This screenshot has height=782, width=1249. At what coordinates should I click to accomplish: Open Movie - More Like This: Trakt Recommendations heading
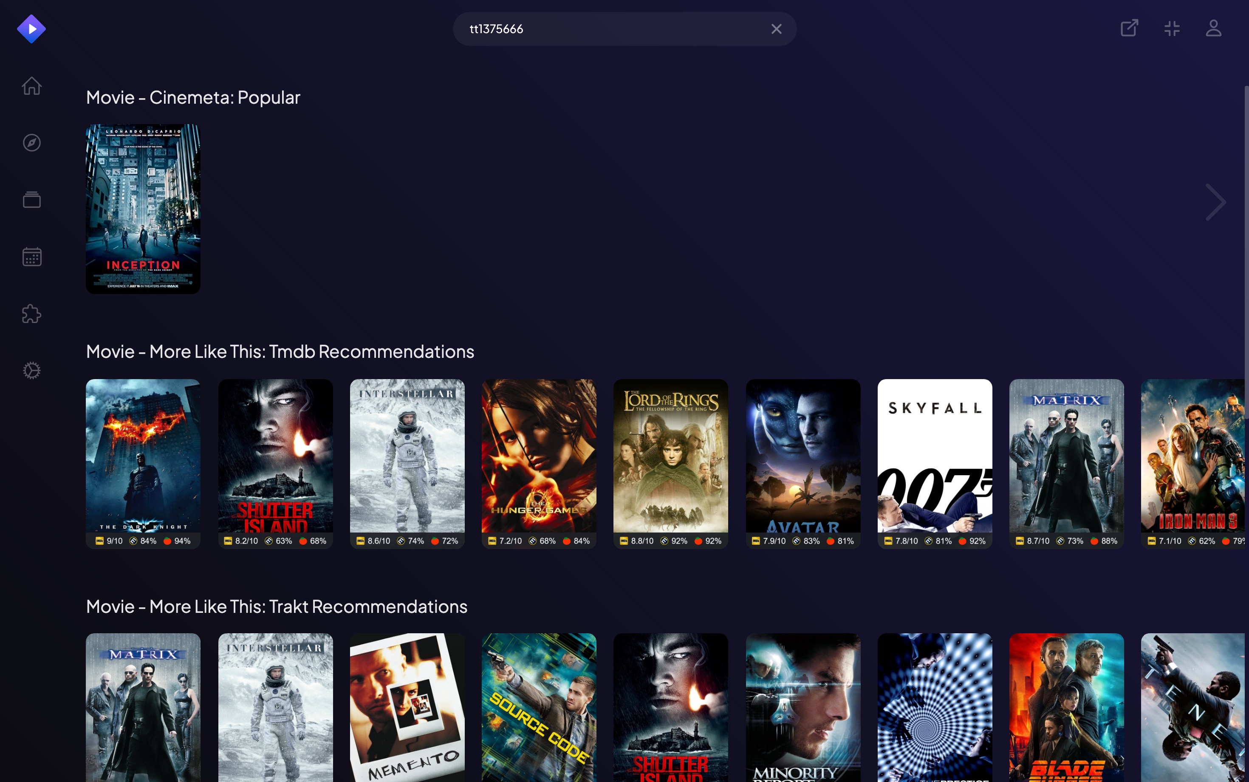pyautogui.click(x=277, y=606)
